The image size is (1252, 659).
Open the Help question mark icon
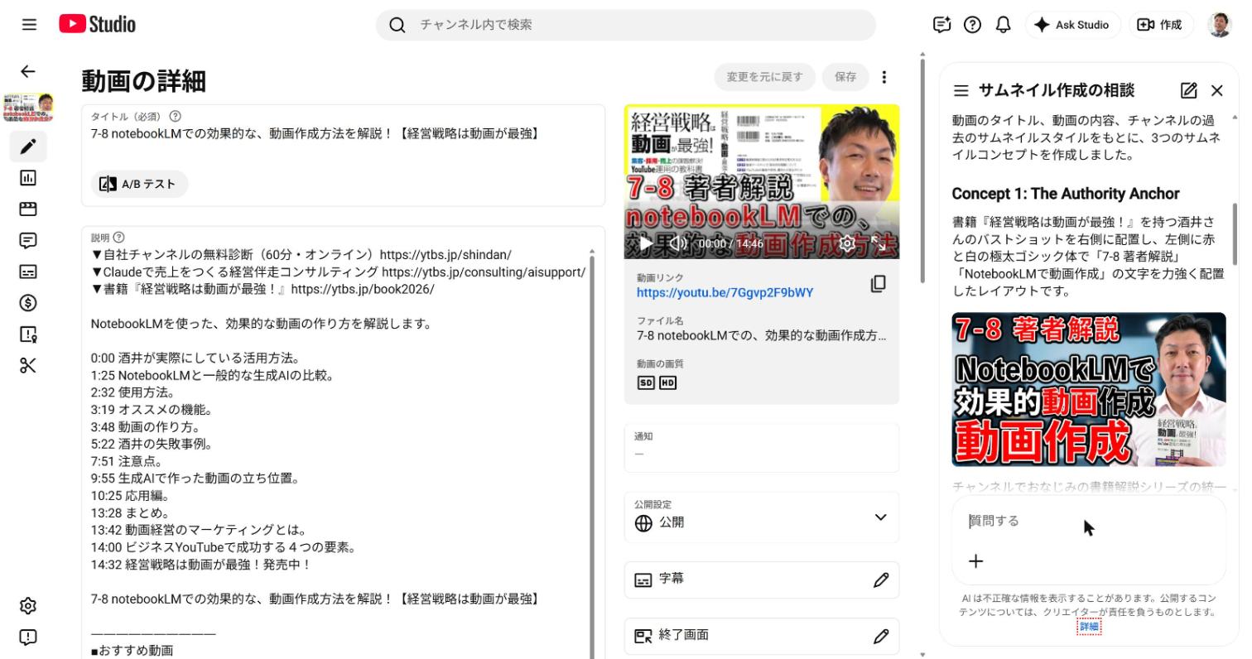coord(973,25)
